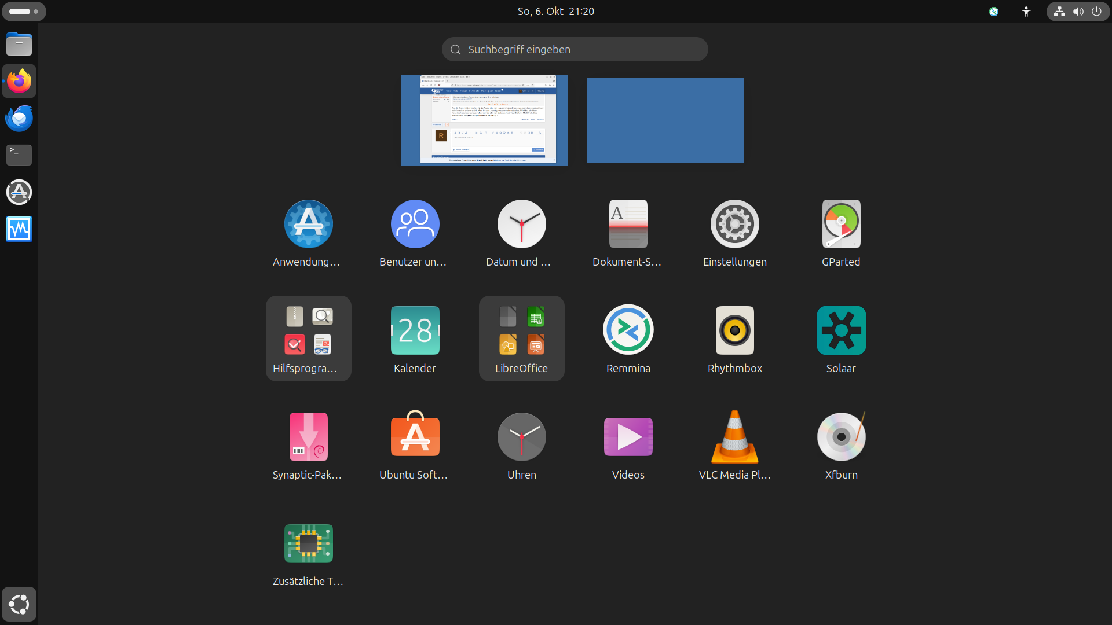Click the Suchbegriff eingeben search field
Image resolution: width=1112 pixels, height=625 pixels.
[575, 49]
